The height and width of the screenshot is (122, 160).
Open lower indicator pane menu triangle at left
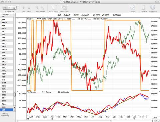17,92
